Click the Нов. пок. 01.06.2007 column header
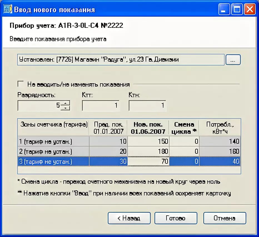Image resolution: width=259 pixels, height=237 pixels. [x=148, y=128]
